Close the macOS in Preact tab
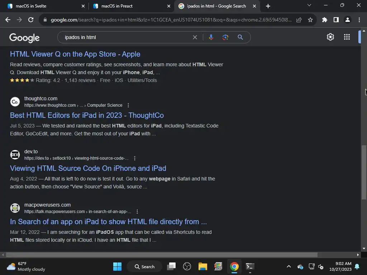This screenshot has width=367, height=275. click(x=169, y=6)
